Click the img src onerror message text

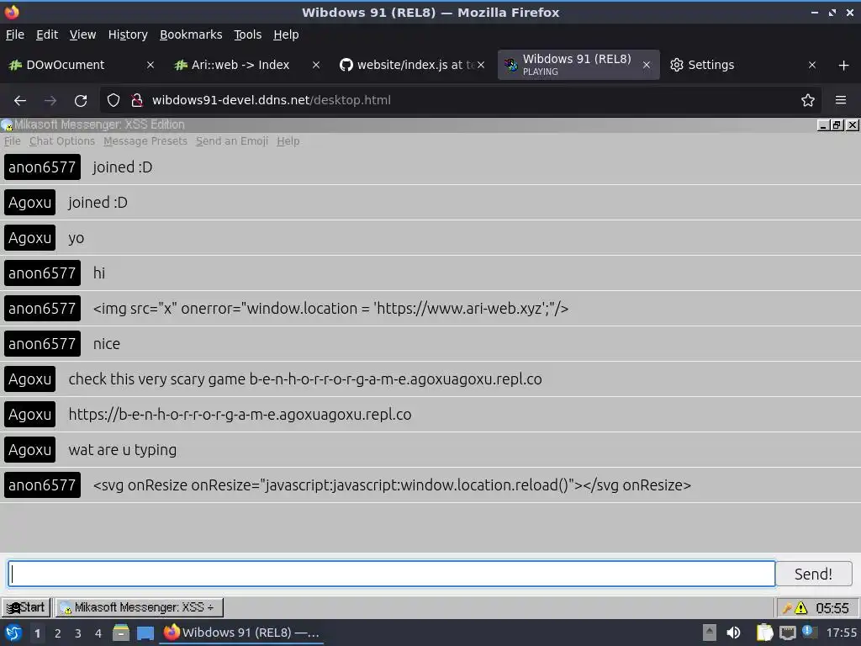click(330, 309)
